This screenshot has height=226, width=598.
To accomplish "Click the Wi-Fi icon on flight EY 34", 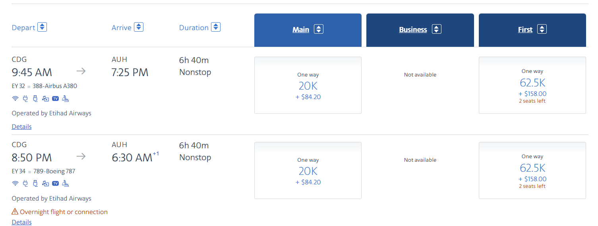I will (15, 184).
